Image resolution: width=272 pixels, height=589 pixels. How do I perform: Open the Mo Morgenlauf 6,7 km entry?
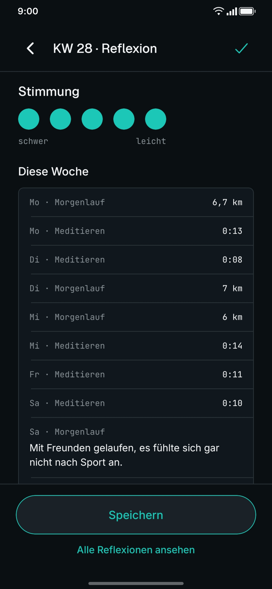click(x=136, y=202)
